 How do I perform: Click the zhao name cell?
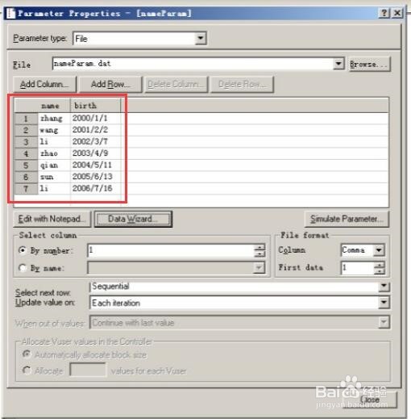click(54, 153)
